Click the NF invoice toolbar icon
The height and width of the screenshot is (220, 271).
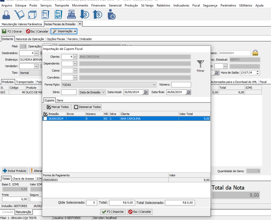pos(58,14)
